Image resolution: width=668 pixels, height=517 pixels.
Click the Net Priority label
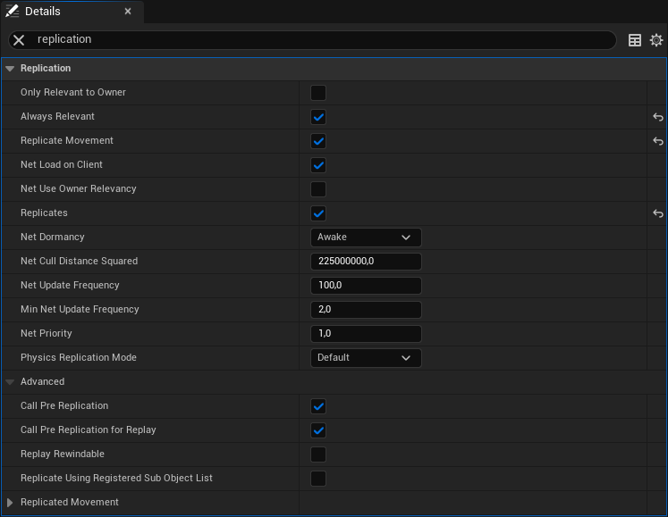(46, 333)
